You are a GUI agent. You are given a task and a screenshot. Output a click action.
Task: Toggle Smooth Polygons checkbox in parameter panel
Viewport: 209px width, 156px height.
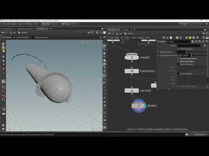178,64
